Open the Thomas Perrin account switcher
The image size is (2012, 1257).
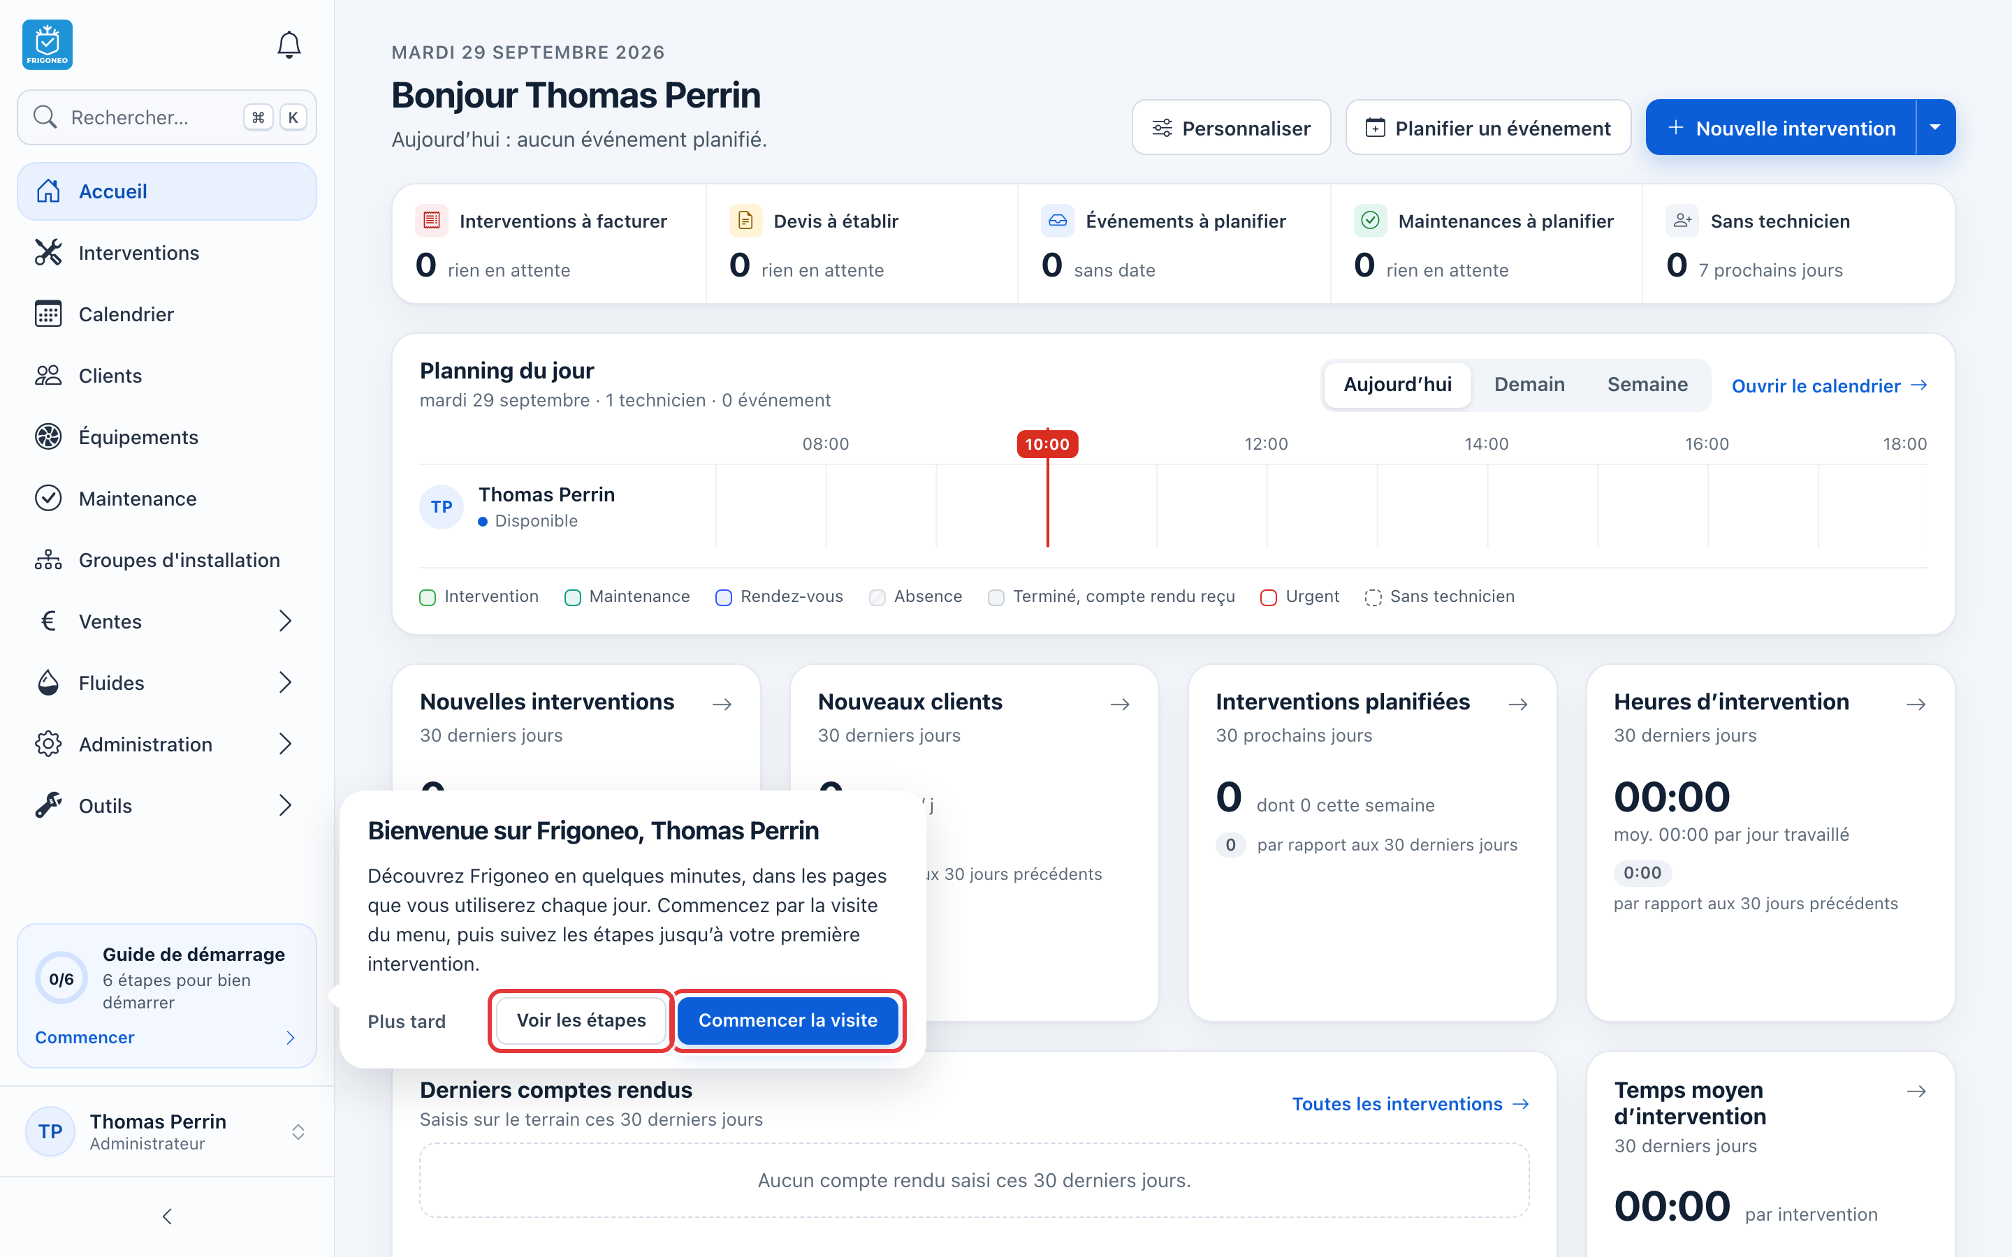(167, 1131)
